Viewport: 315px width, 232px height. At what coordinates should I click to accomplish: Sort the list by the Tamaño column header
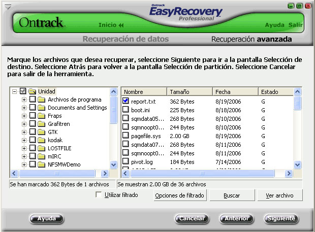point(190,92)
